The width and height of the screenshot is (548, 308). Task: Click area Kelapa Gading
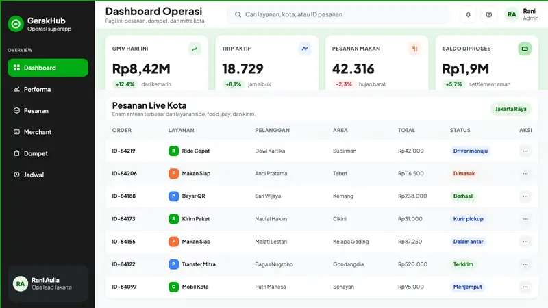click(351, 242)
